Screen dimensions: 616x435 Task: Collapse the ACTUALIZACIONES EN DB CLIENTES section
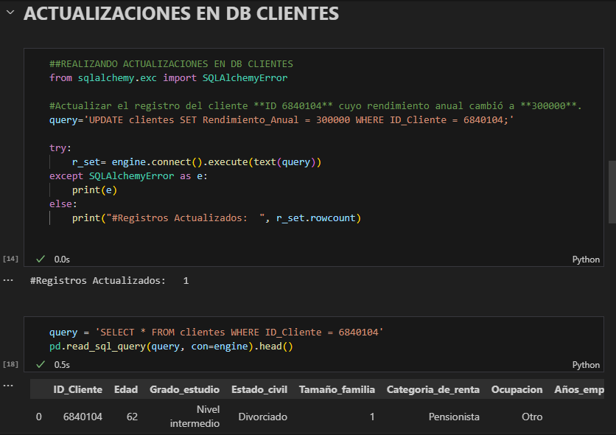[10, 13]
